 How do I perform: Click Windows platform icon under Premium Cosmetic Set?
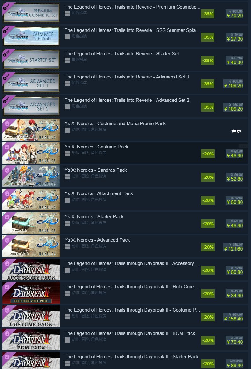click(x=67, y=14)
